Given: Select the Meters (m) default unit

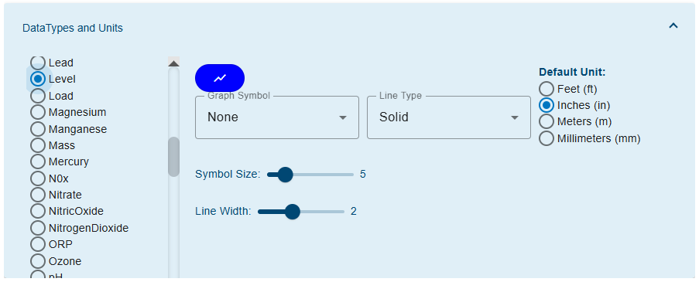Looking at the screenshot, I should tap(575, 121).
